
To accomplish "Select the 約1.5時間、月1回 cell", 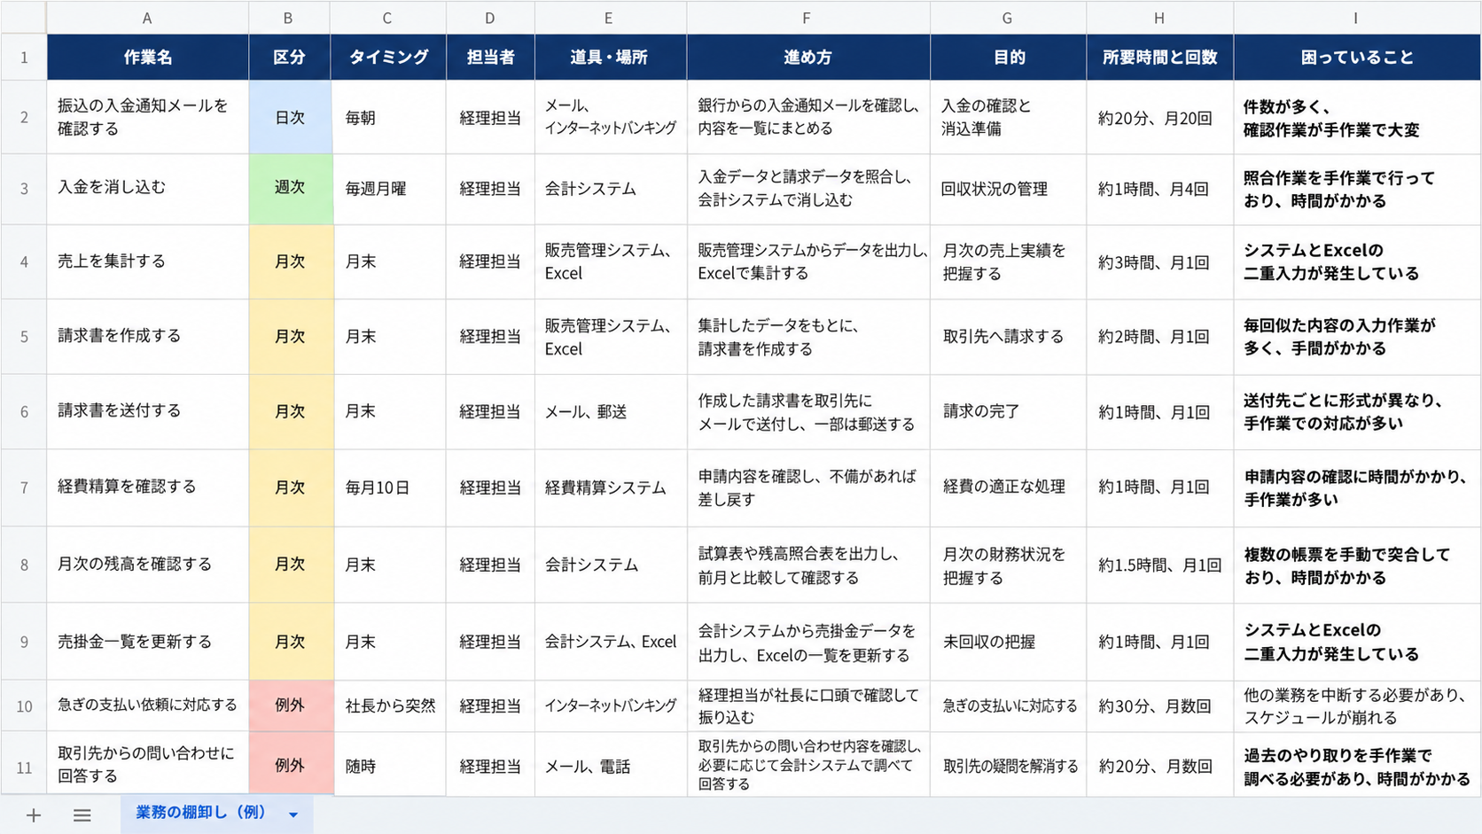I will [1159, 565].
